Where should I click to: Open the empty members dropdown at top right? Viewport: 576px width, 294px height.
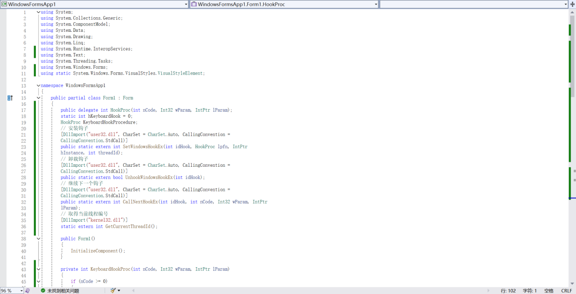(474, 4)
